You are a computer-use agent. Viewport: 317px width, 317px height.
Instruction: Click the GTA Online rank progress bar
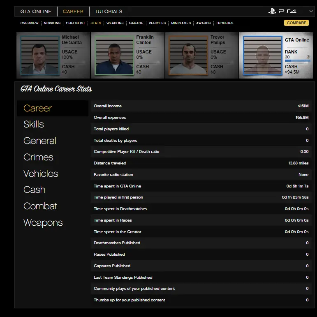click(297, 61)
